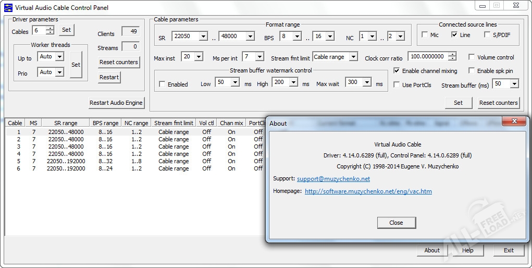Viewport: 532px width, 268px height.
Task: Toggle the Enable channel mixing checkbox
Action: point(397,71)
